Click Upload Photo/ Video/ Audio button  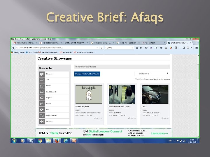(87, 74)
